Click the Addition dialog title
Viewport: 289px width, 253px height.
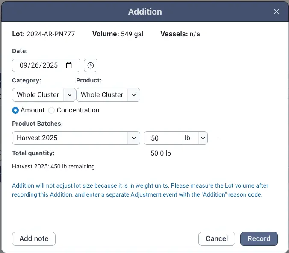point(145,12)
